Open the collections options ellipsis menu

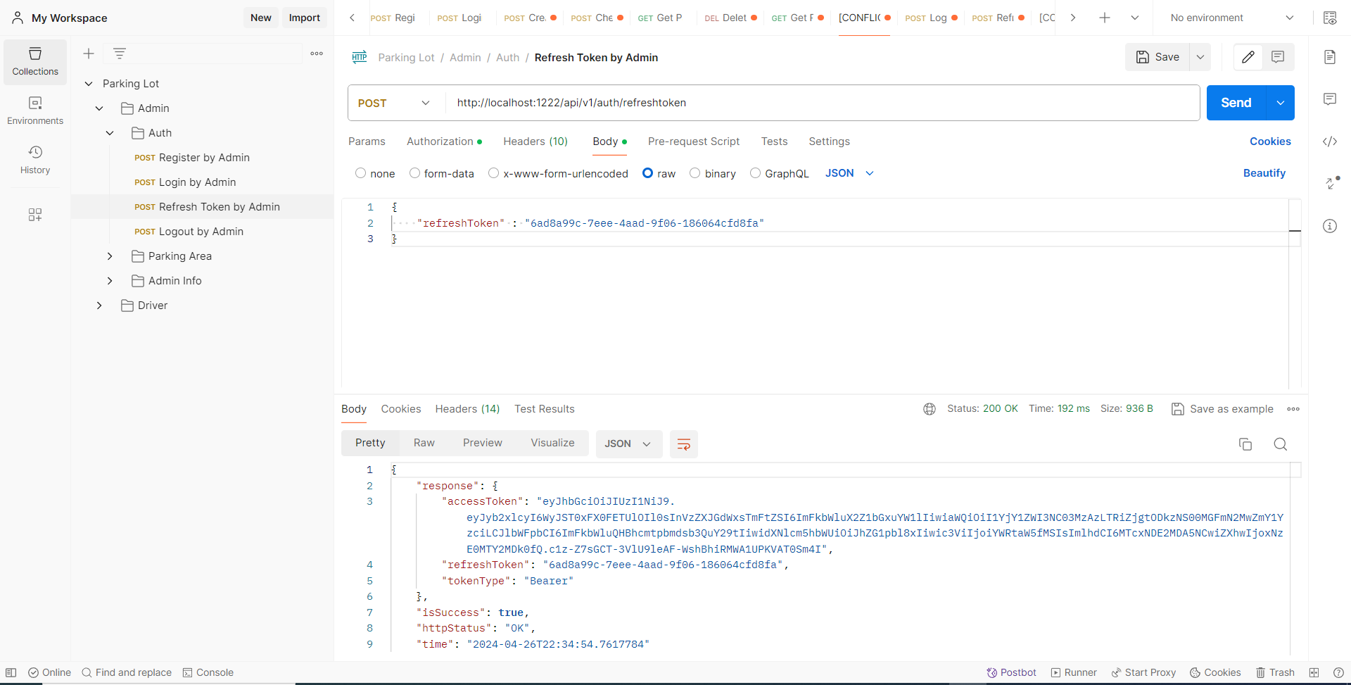click(x=317, y=54)
